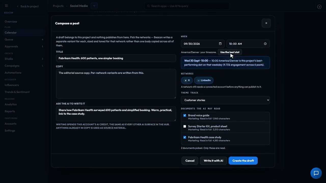Click the Projects breadcrumb
The width and height of the screenshot is (326, 183).
[58, 6]
